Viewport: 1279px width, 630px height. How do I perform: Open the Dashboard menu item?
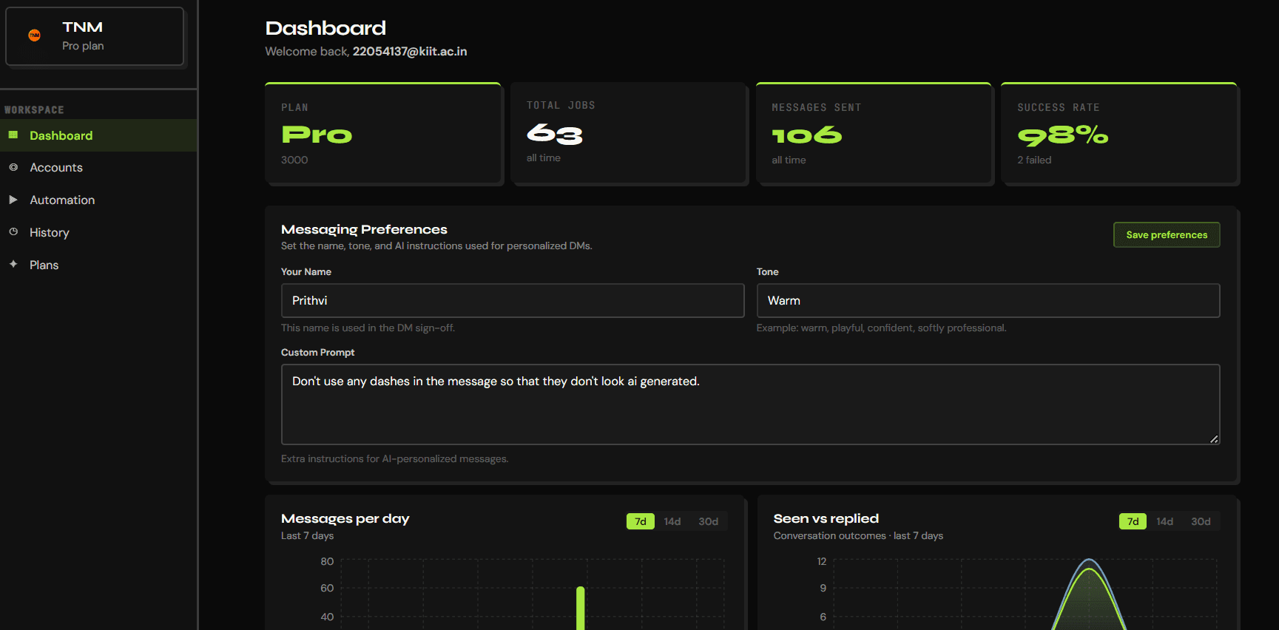point(98,135)
